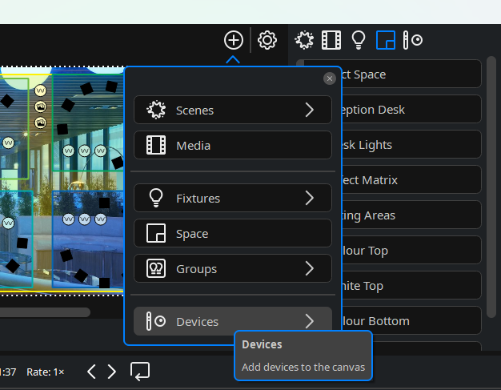Step to next frame with right arrow
The width and height of the screenshot is (501, 390).
112,372
